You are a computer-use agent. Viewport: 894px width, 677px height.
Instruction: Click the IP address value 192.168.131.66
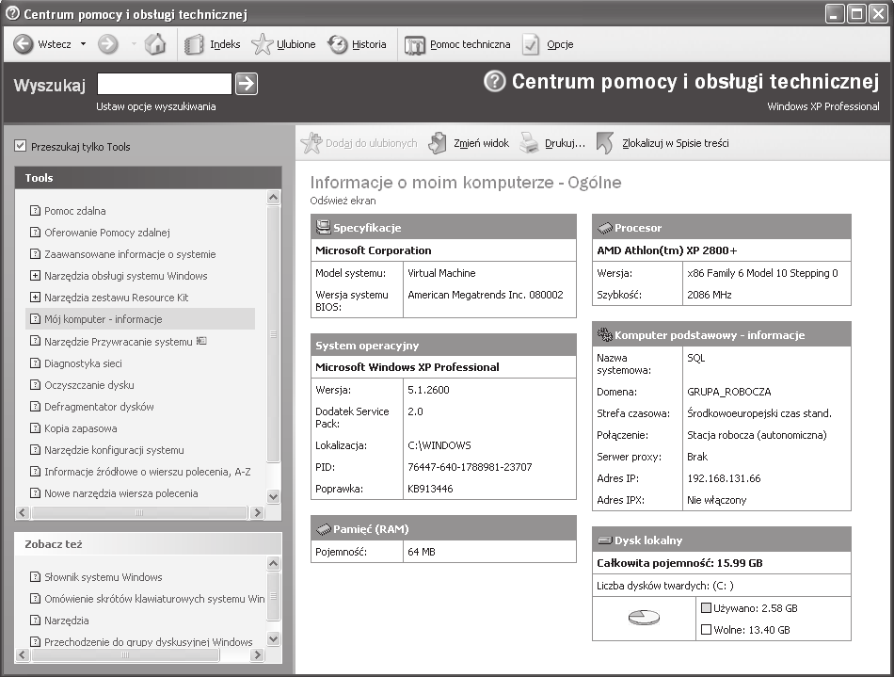pyautogui.click(x=724, y=478)
